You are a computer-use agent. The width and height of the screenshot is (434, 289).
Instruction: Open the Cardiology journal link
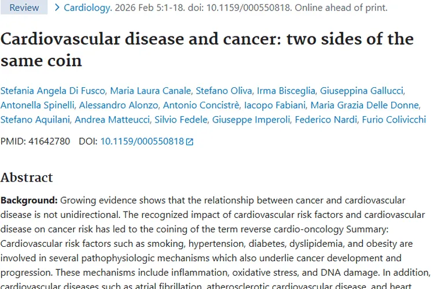(x=87, y=8)
